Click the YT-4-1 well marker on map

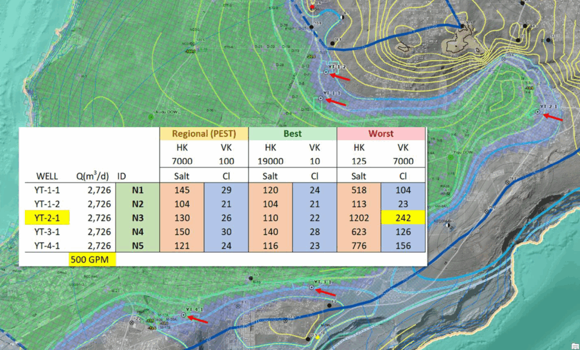click(184, 314)
